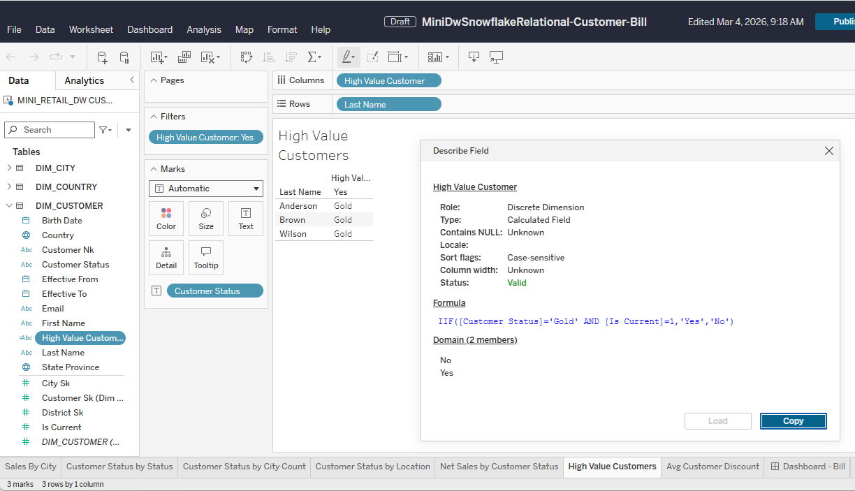Click the Pause Auto Updates icon
Viewport: 855px width, 491px height.
point(124,57)
